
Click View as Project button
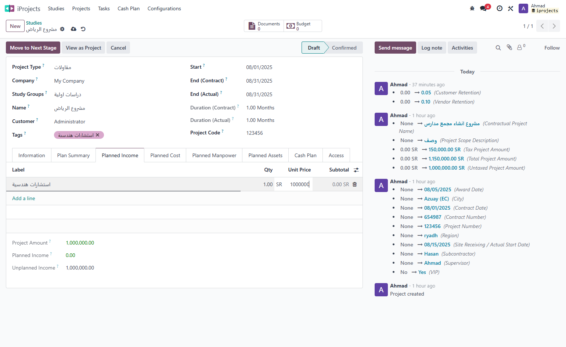click(83, 48)
